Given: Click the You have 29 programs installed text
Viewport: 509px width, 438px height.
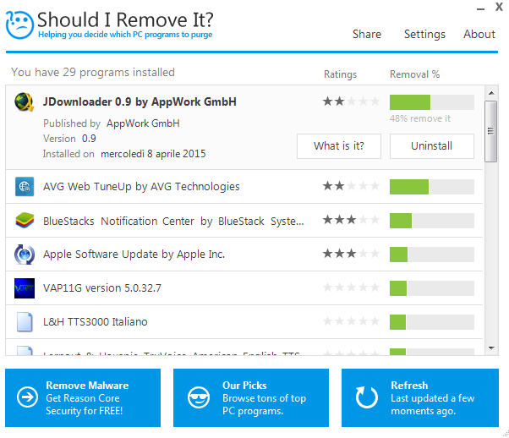Looking at the screenshot, I should click(x=93, y=72).
